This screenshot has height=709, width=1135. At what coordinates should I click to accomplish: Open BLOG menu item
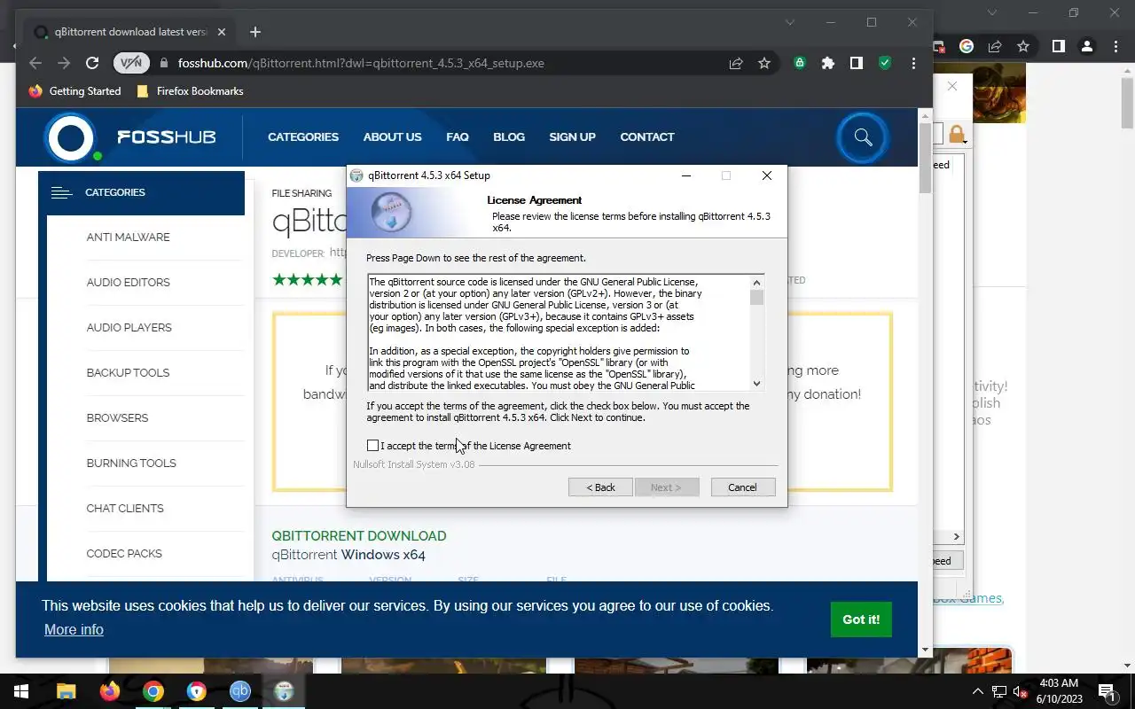[509, 137]
